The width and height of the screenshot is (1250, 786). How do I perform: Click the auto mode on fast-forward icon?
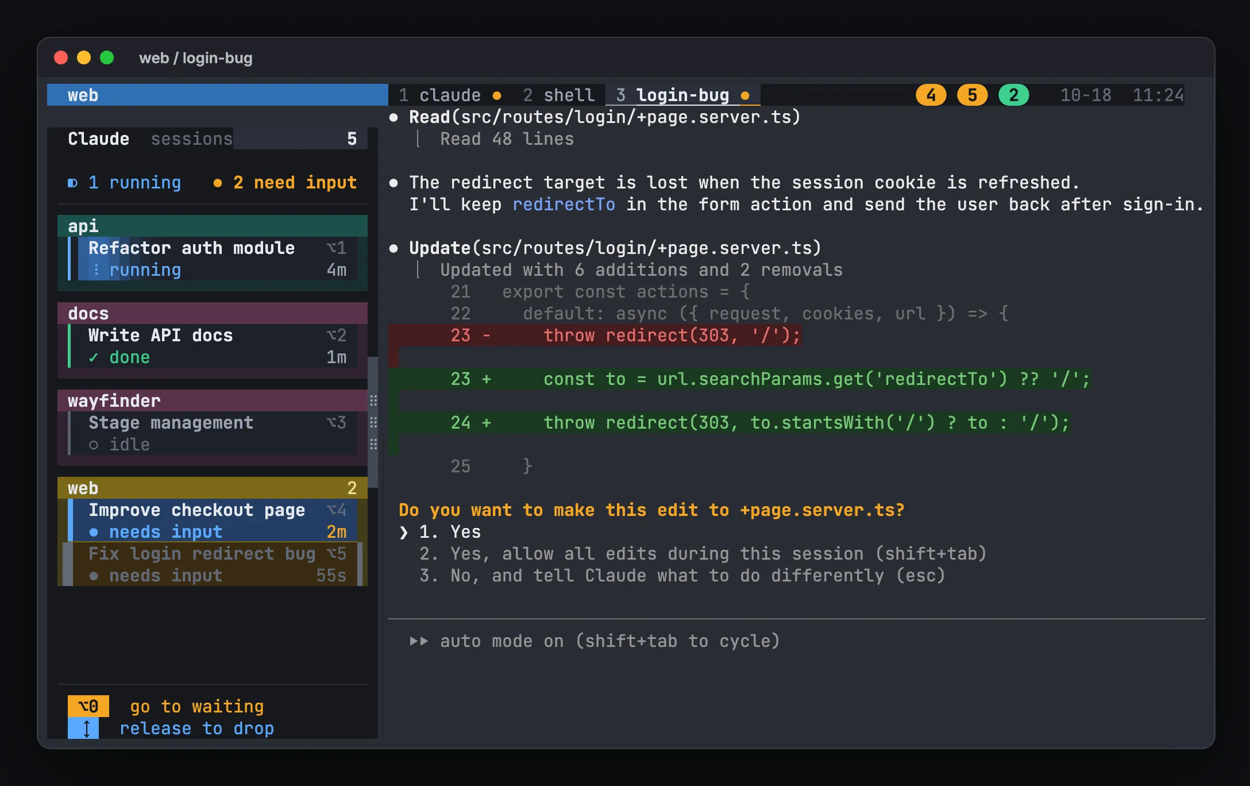[419, 641]
